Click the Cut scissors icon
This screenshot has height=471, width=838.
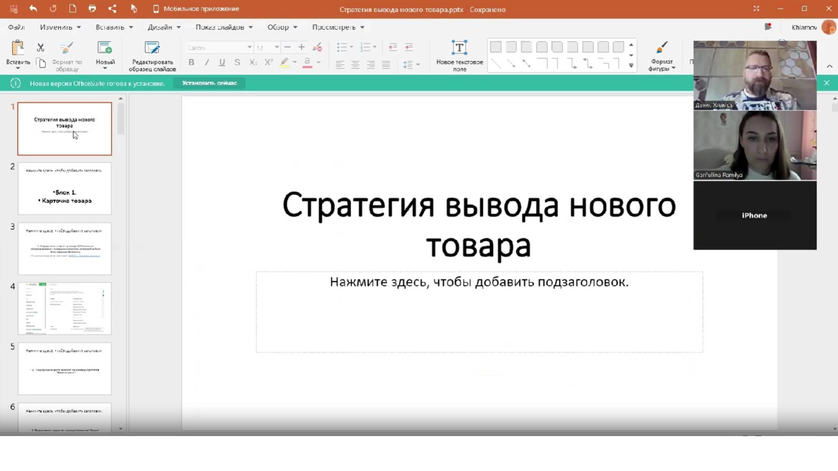tap(41, 47)
